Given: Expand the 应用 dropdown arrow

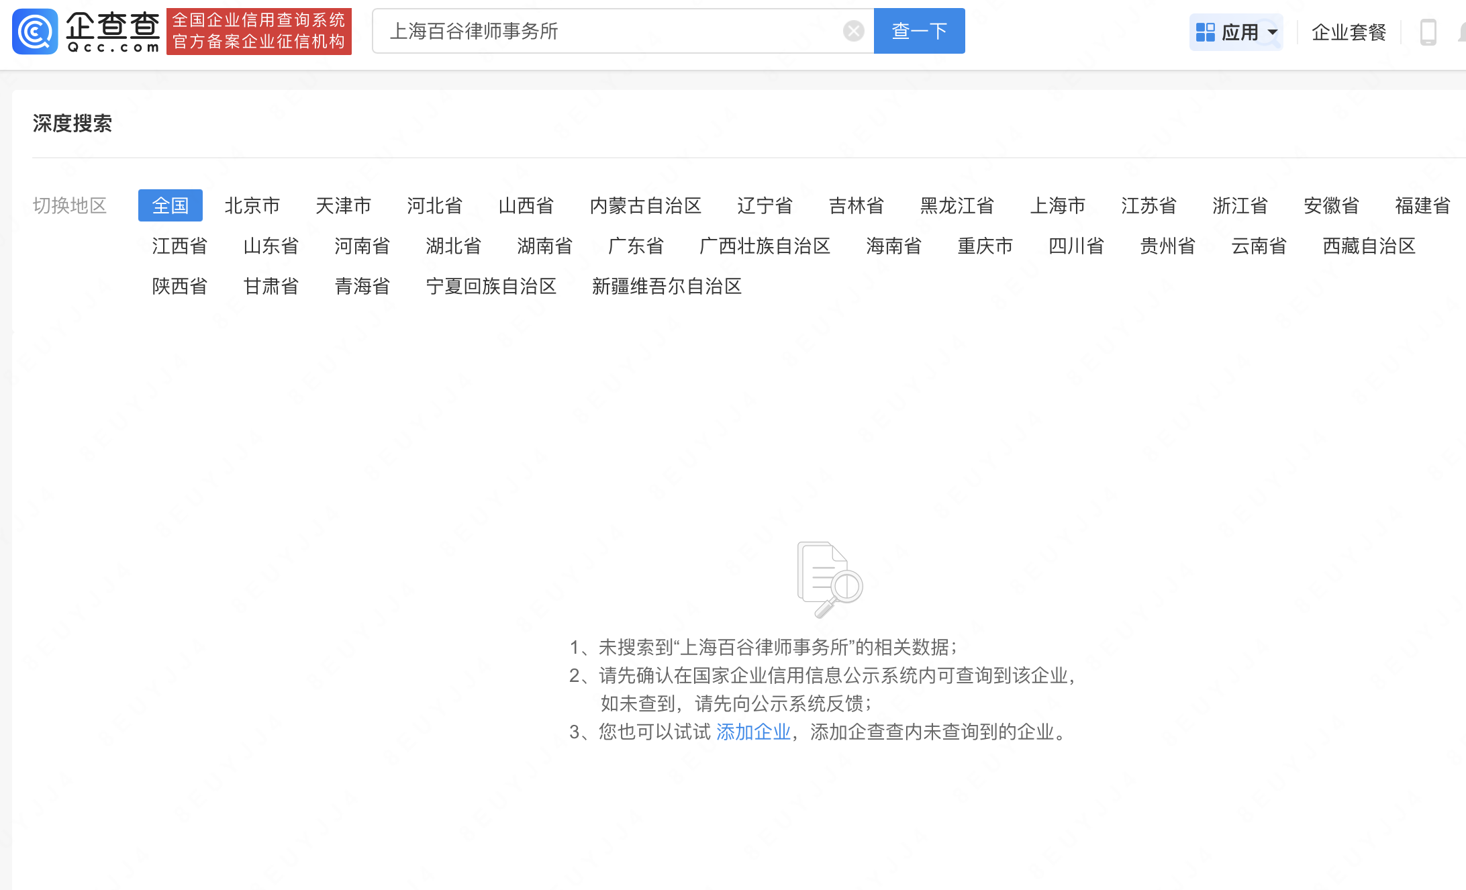Looking at the screenshot, I should (x=1272, y=32).
